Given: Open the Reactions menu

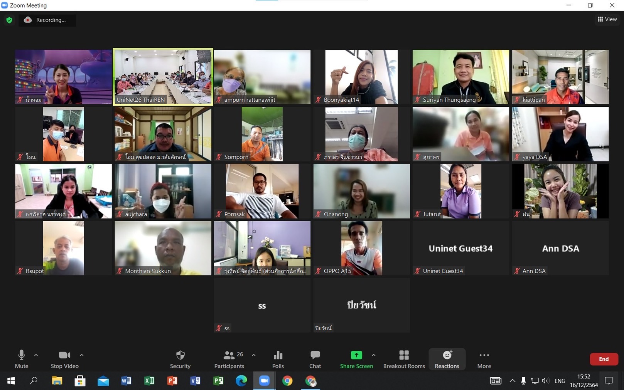Looking at the screenshot, I should point(447,359).
